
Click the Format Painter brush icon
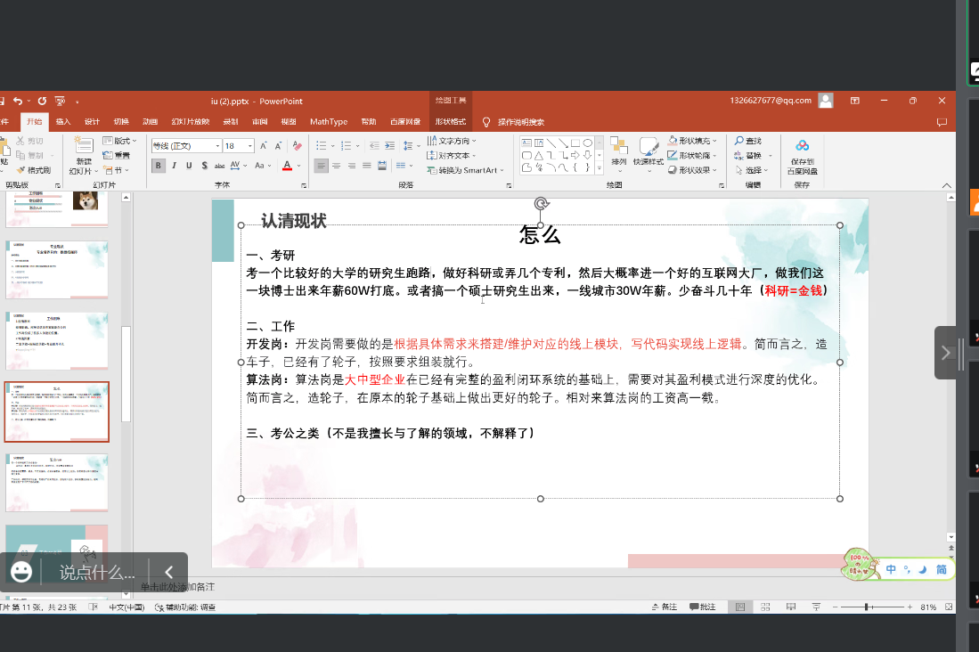20,170
